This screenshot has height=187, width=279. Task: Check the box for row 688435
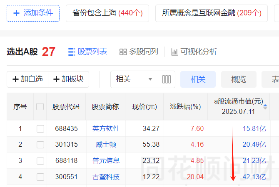click(x=40, y=129)
